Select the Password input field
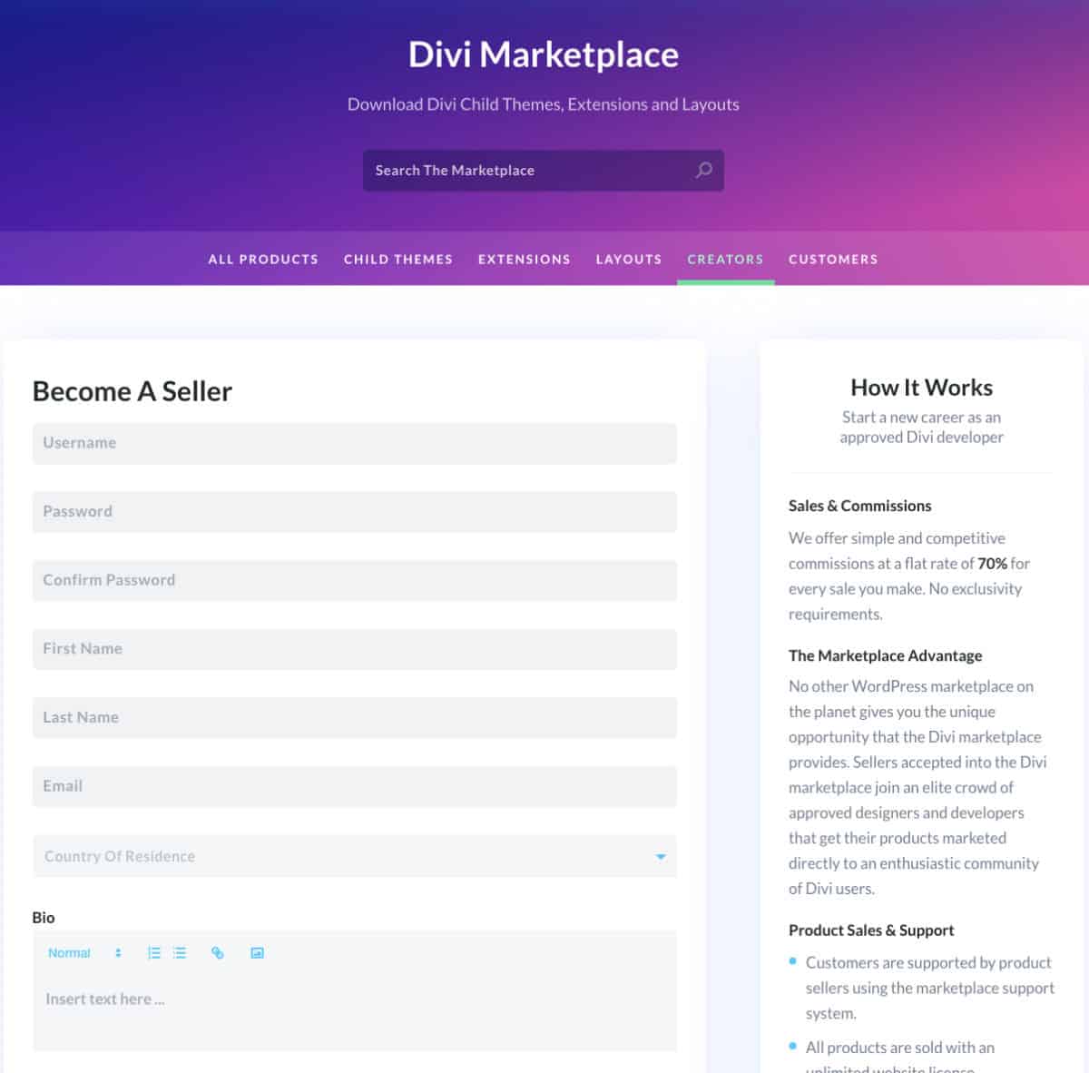 click(355, 512)
